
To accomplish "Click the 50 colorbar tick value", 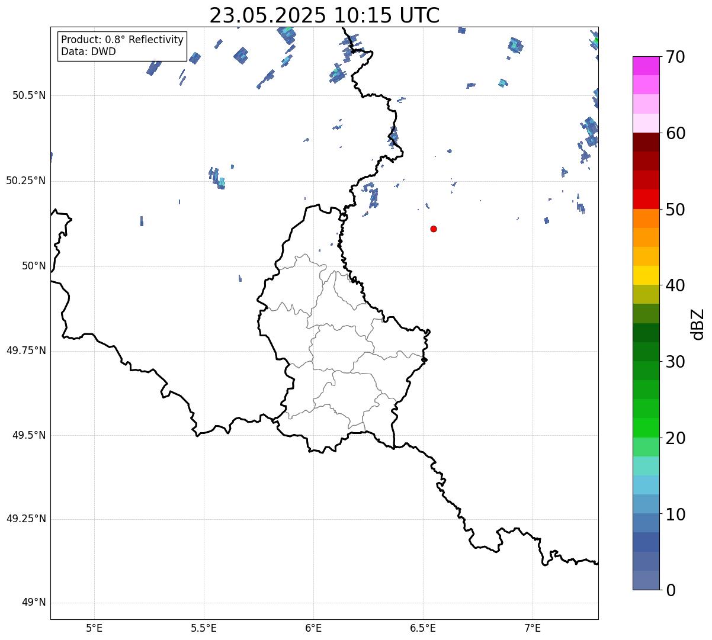I will [676, 210].
